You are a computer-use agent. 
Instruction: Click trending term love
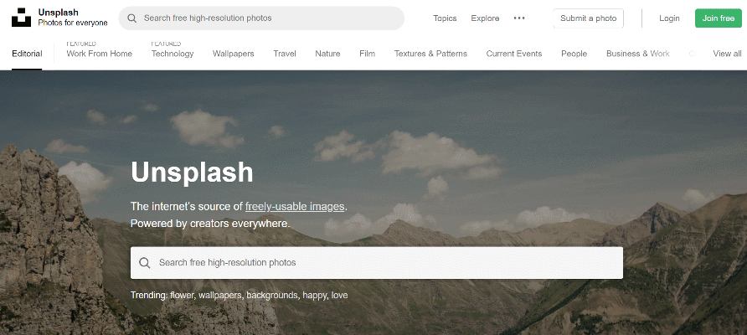point(340,296)
